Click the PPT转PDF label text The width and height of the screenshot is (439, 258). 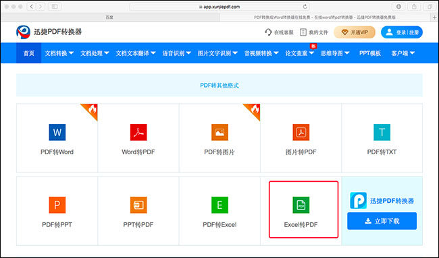pyautogui.click(x=138, y=224)
